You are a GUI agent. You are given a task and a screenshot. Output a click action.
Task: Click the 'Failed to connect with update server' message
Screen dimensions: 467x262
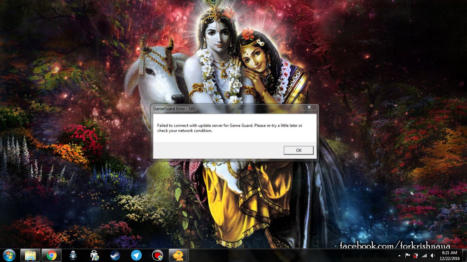(x=230, y=128)
